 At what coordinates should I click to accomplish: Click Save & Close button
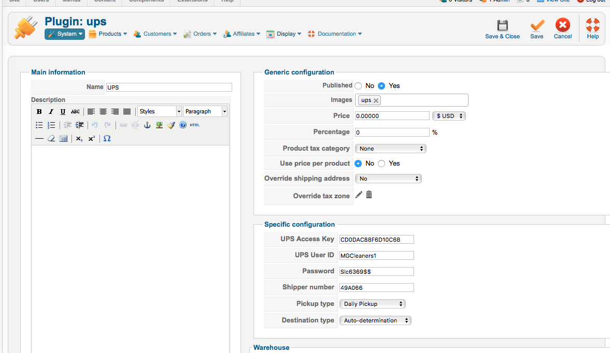tap(502, 30)
